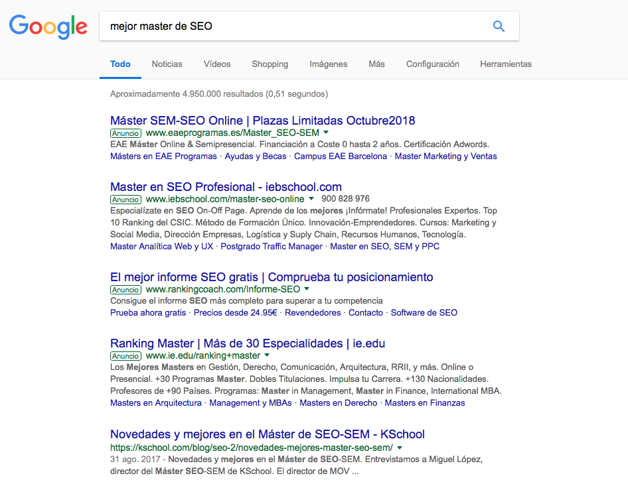Click the green www.ie.edu/ranking+master URL
This screenshot has height=488, width=628.
[203, 355]
